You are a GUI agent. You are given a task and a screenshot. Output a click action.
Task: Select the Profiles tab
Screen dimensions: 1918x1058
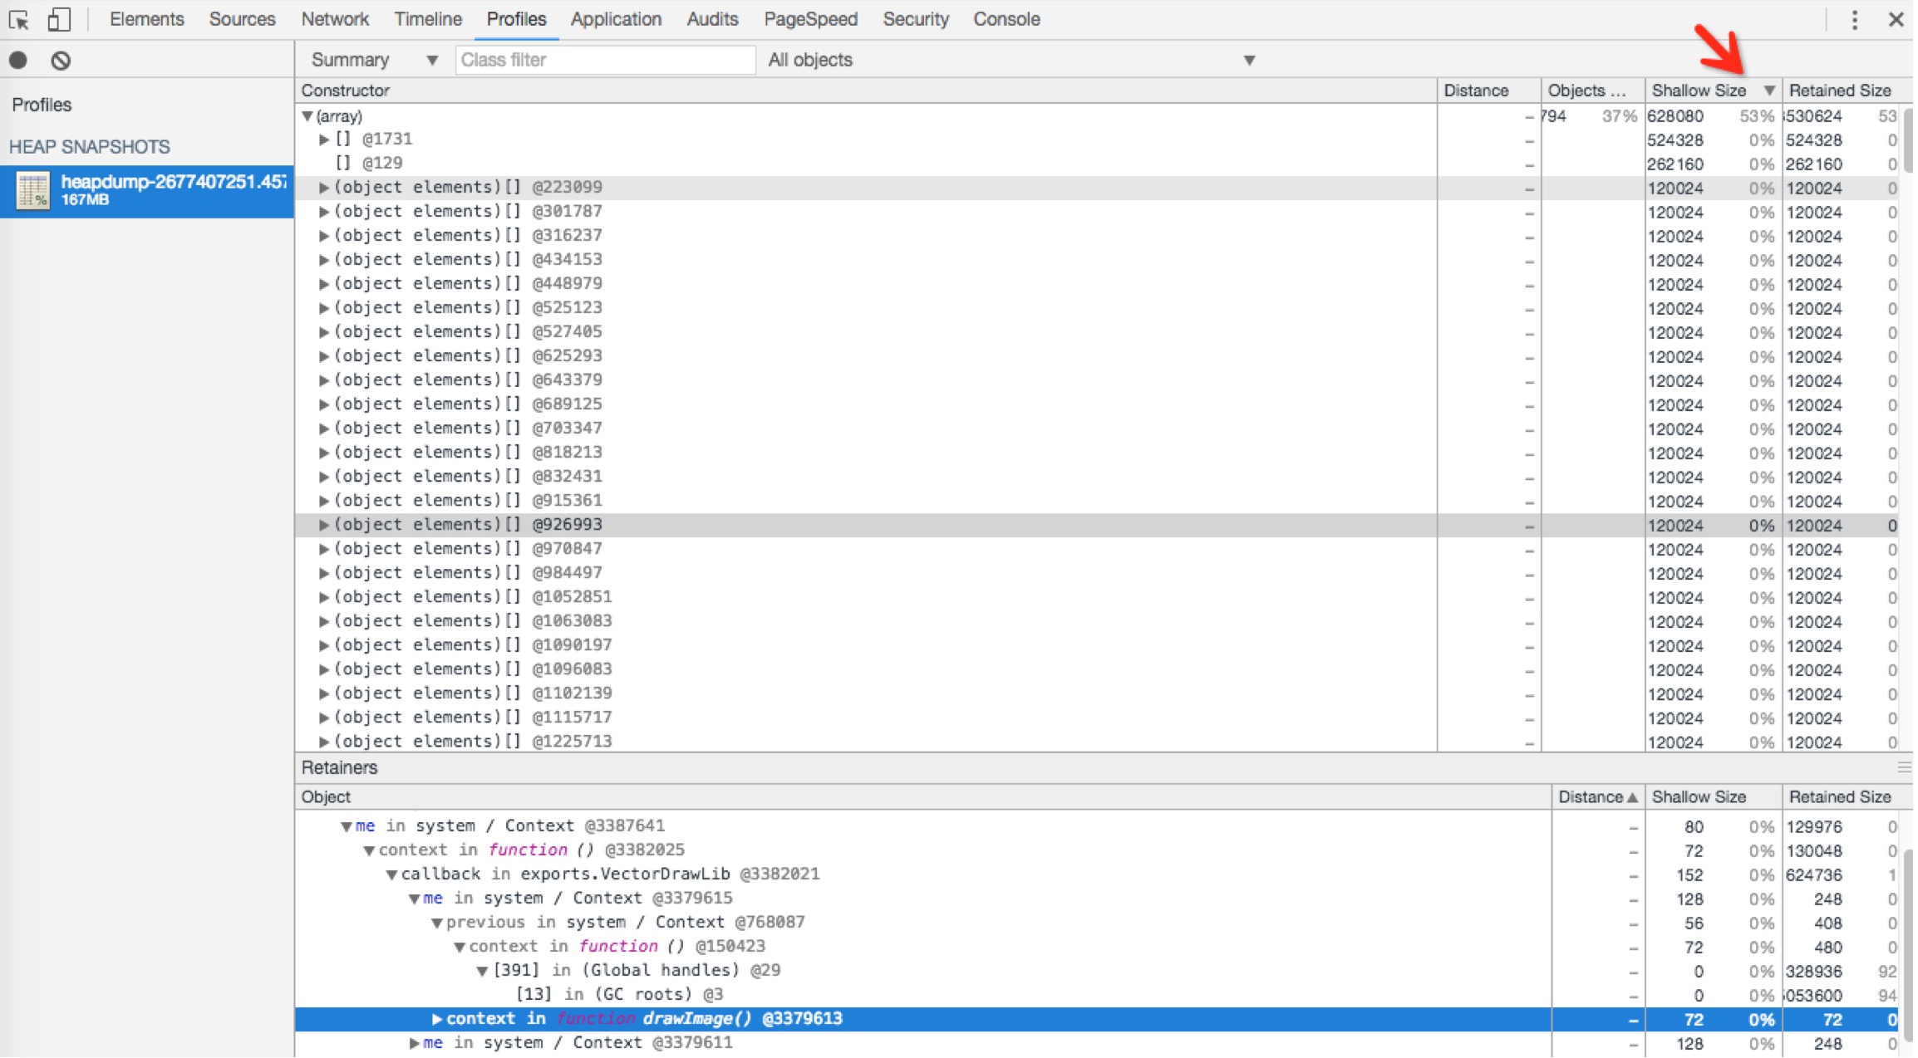pyautogui.click(x=516, y=19)
